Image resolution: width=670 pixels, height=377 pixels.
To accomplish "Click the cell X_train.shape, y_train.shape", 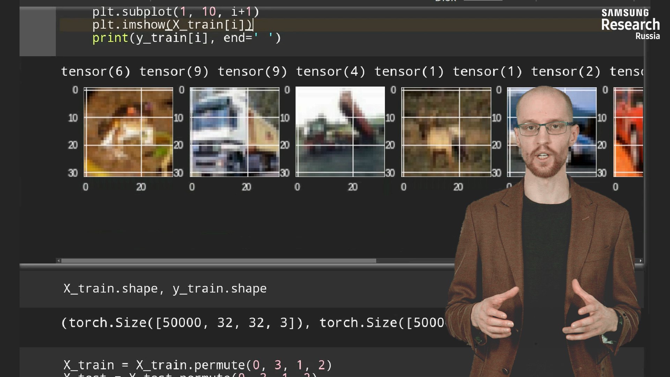I will (x=165, y=289).
